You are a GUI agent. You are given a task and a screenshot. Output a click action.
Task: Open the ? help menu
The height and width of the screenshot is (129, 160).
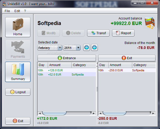tap(25, 11)
